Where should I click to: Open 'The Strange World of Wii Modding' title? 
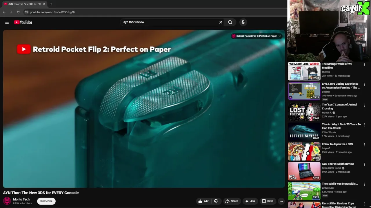click(337, 66)
